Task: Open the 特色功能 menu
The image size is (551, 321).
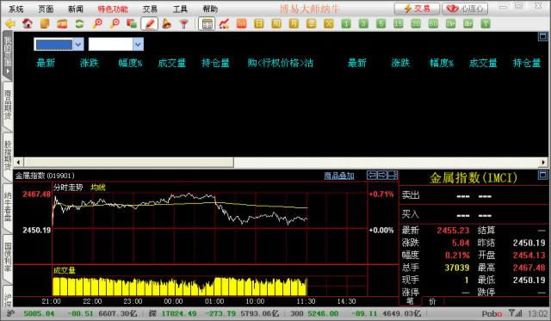Action: point(113,9)
